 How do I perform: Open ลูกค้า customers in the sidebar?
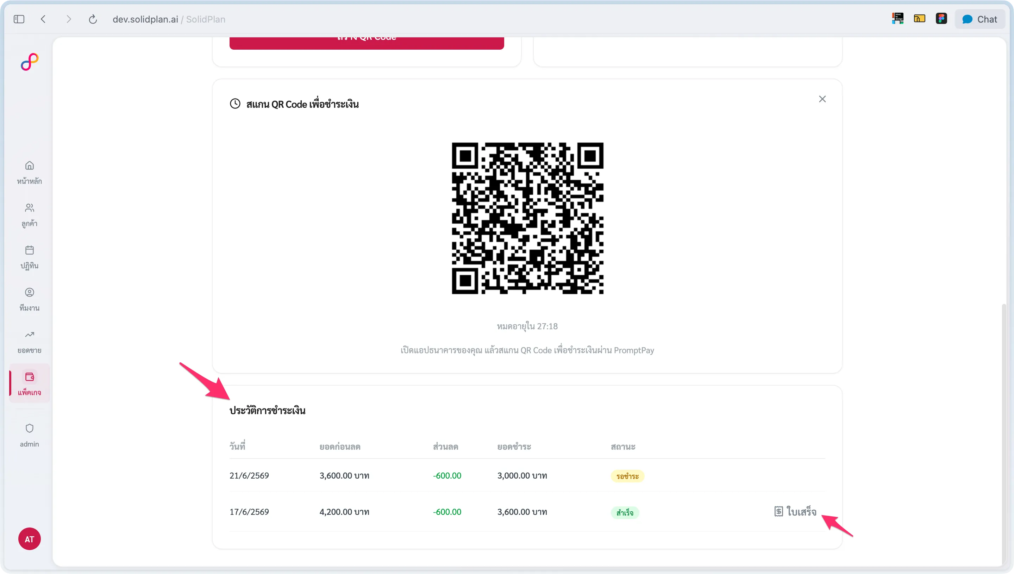click(x=30, y=215)
